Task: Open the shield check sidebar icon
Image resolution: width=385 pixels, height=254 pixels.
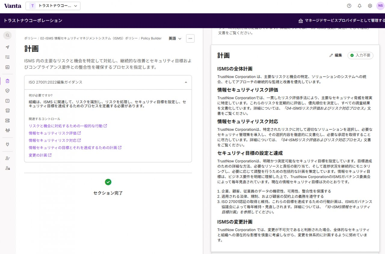Action: tap(8, 90)
